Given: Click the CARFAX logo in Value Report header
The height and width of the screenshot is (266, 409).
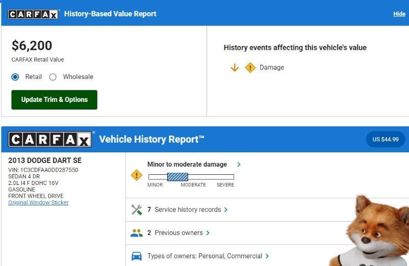Looking at the screenshot, I should coord(33,14).
